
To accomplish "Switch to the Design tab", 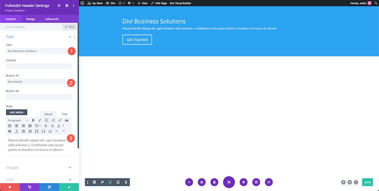I will point(30,19).
